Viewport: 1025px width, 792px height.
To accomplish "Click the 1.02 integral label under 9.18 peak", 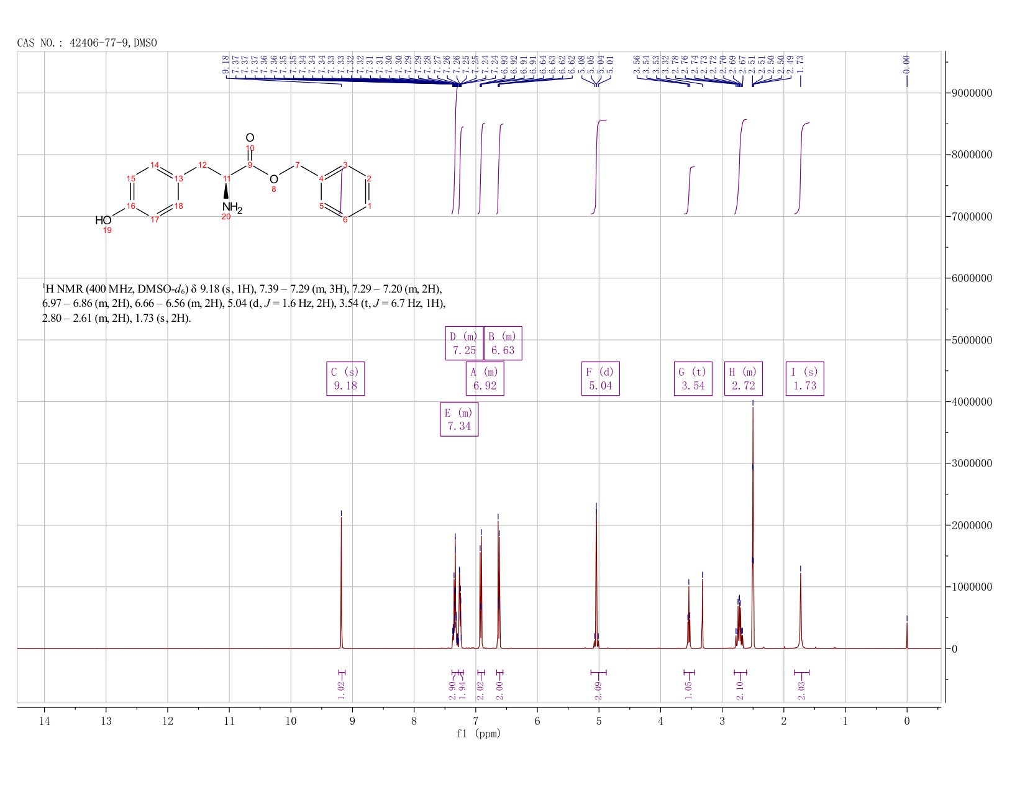I will (341, 690).
